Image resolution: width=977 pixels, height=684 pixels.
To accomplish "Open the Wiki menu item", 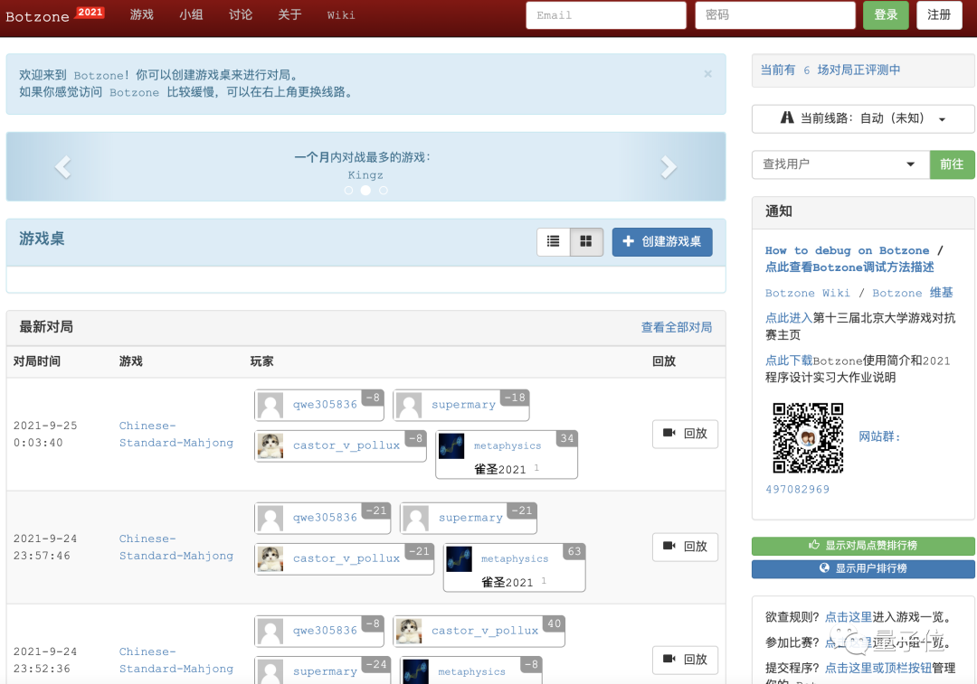I will tap(341, 14).
